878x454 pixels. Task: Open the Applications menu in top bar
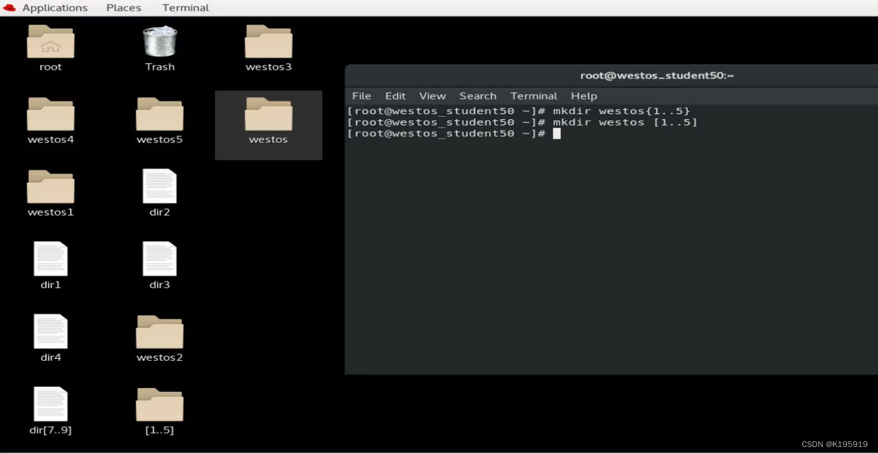pos(55,8)
